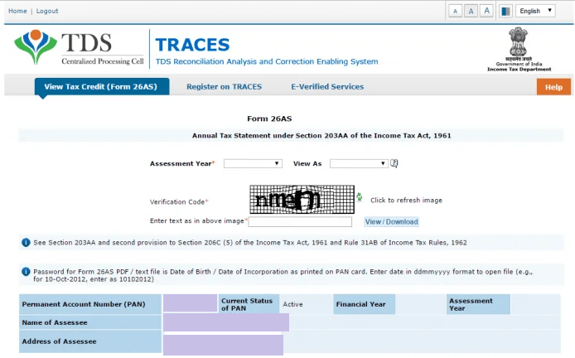
Task: Click the View / Download button
Action: [391, 222]
